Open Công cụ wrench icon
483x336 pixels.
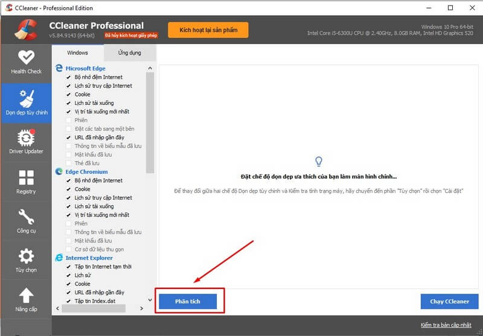[x=26, y=217]
